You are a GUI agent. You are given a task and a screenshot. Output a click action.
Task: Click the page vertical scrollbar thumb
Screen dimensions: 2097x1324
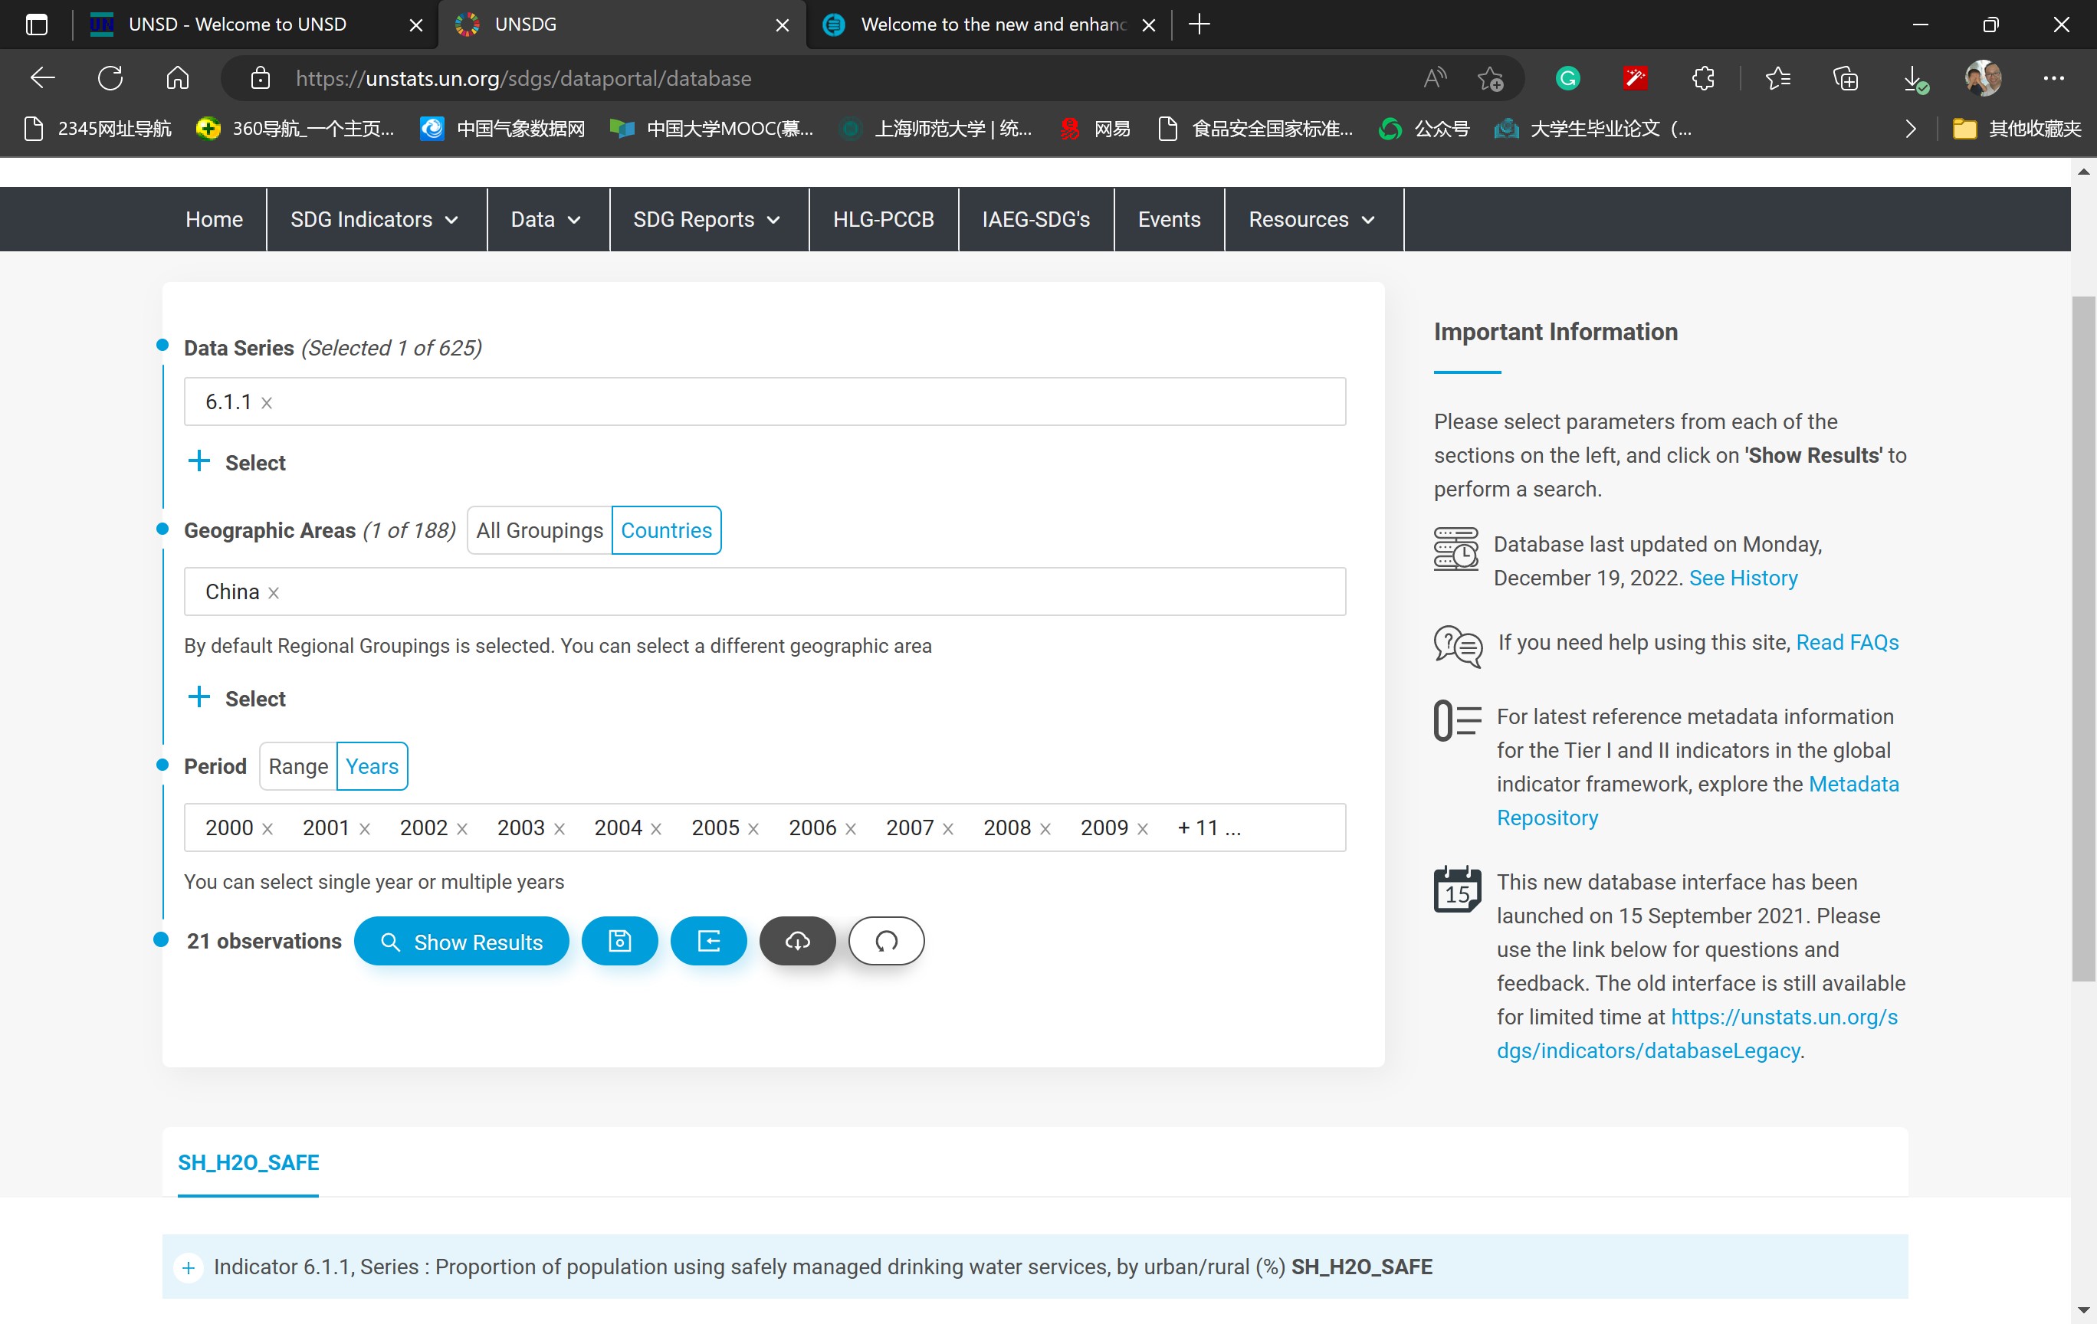coord(2083,638)
